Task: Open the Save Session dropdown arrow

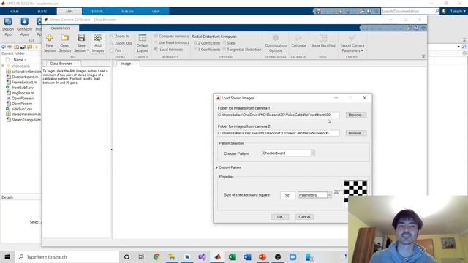Action: point(88,50)
